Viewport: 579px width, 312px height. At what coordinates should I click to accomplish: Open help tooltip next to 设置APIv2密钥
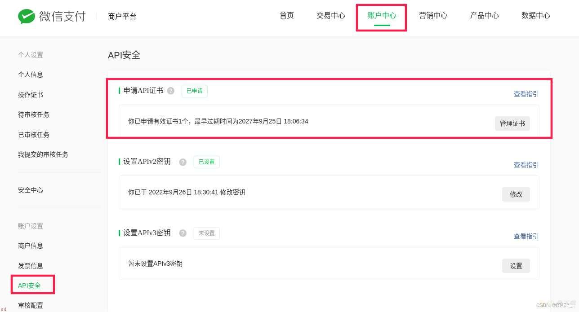click(183, 162)
